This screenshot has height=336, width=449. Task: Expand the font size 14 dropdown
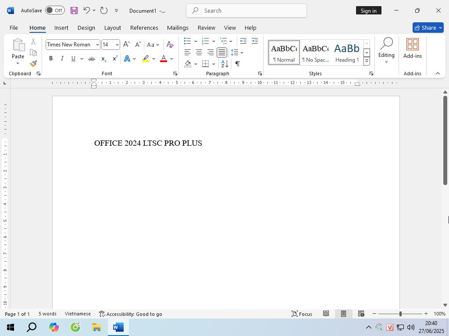pyautogui.click(x=117, y=45)
